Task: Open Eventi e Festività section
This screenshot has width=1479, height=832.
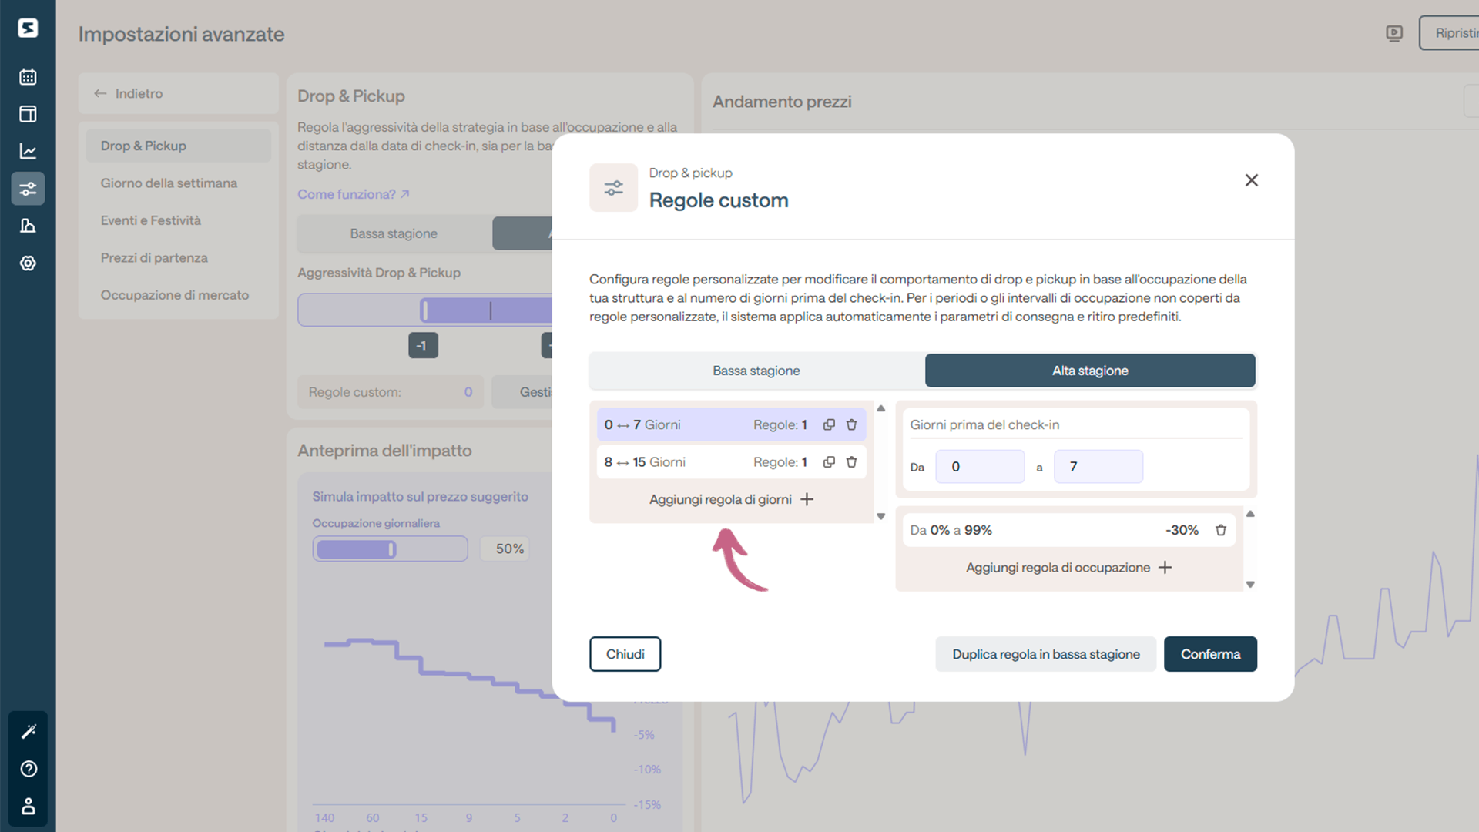Action: pos(151,220)
